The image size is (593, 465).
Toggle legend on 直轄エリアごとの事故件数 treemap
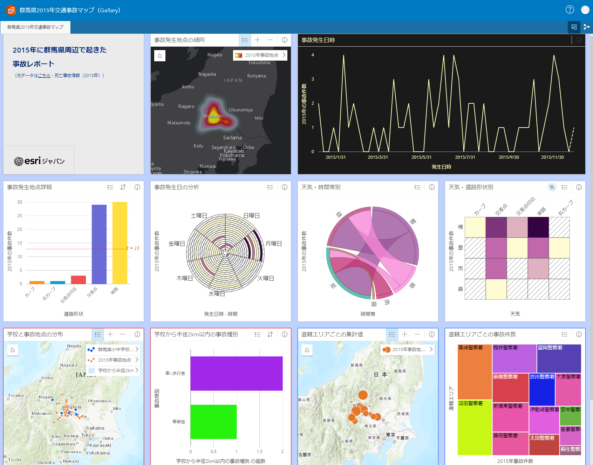click(565, 334)
